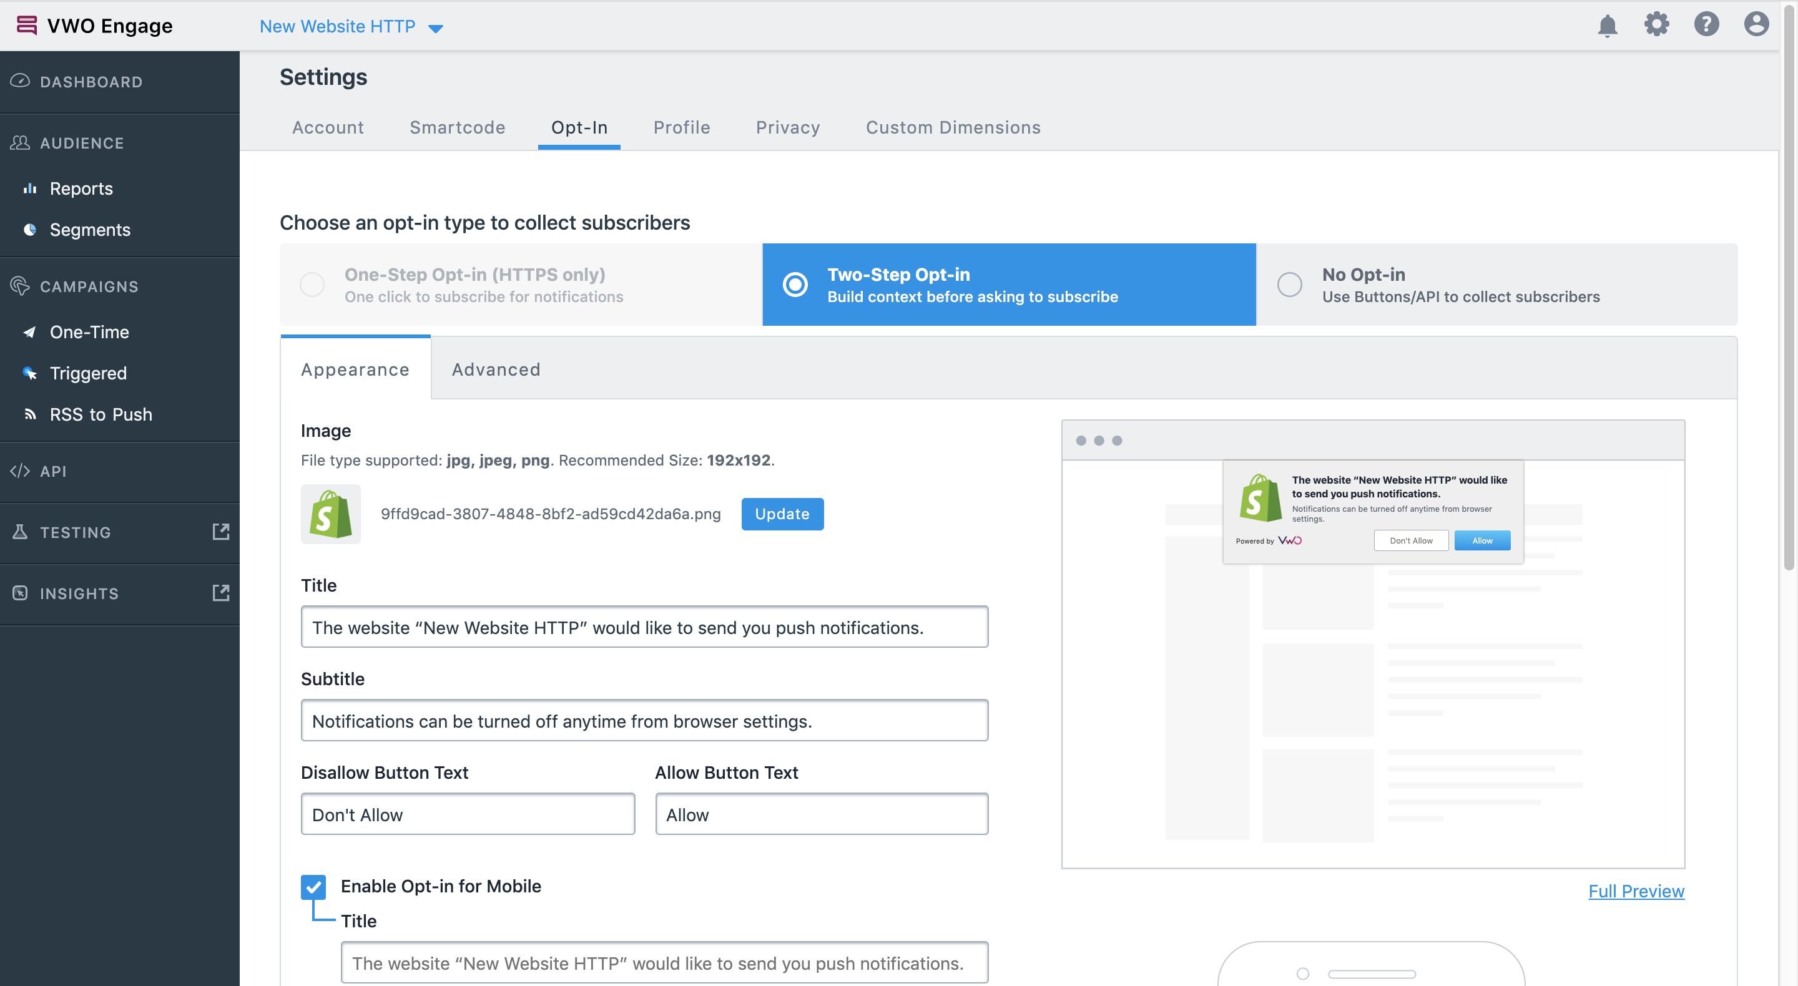This screenshot has width=1798, height=986.
Task: Click the user account avatar icon
Action: [1756, 24]
